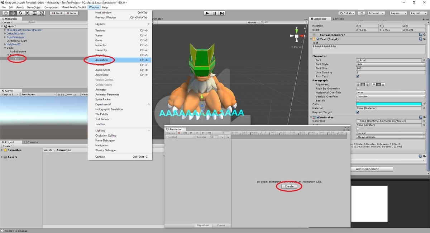Play the animation clip in Animation window
The width and height of the screenshot is (430, 233).
pos(197,133)
